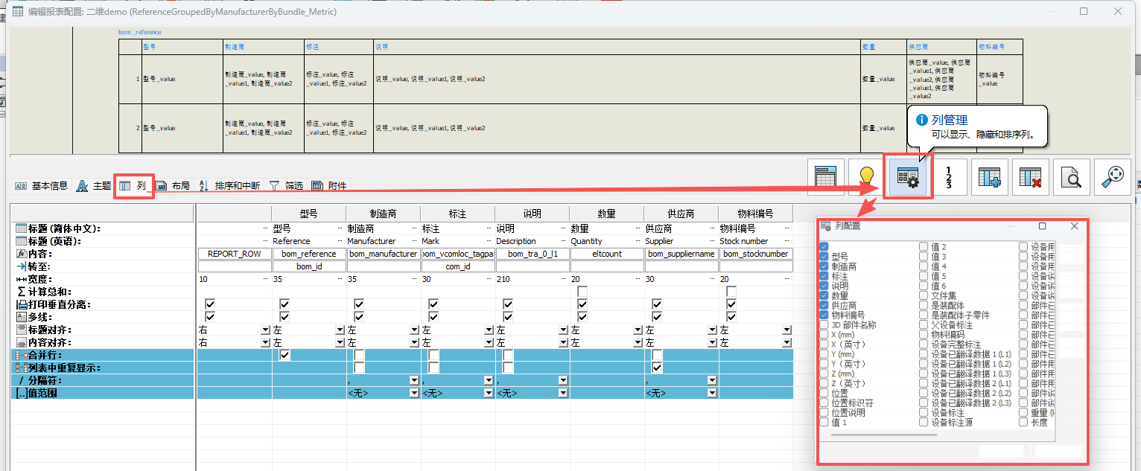Screen dimensions: 1141x471
Task: Check the 3D 部件名称 checkbox
Action: click(x=824, y=324)
